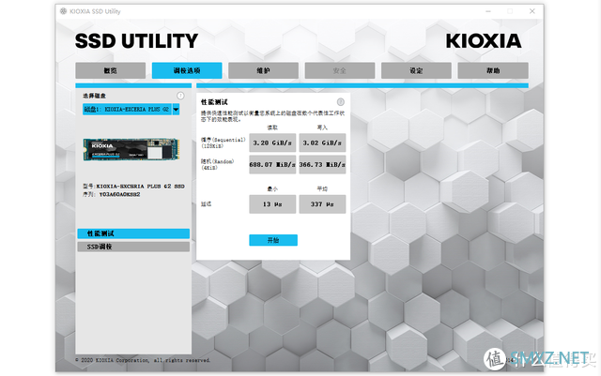Viewport: 601px width, 376px height.
Task: Click the help icon in 选择磁盘 panel
Action: pyautogui.click(x=180, y=96)
